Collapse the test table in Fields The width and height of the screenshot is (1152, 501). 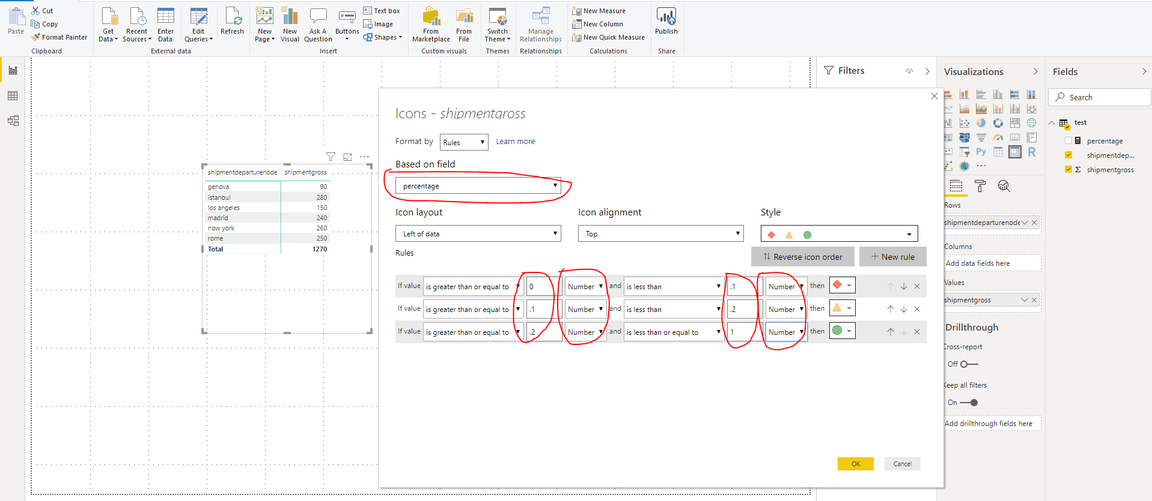coord(1052,122)
